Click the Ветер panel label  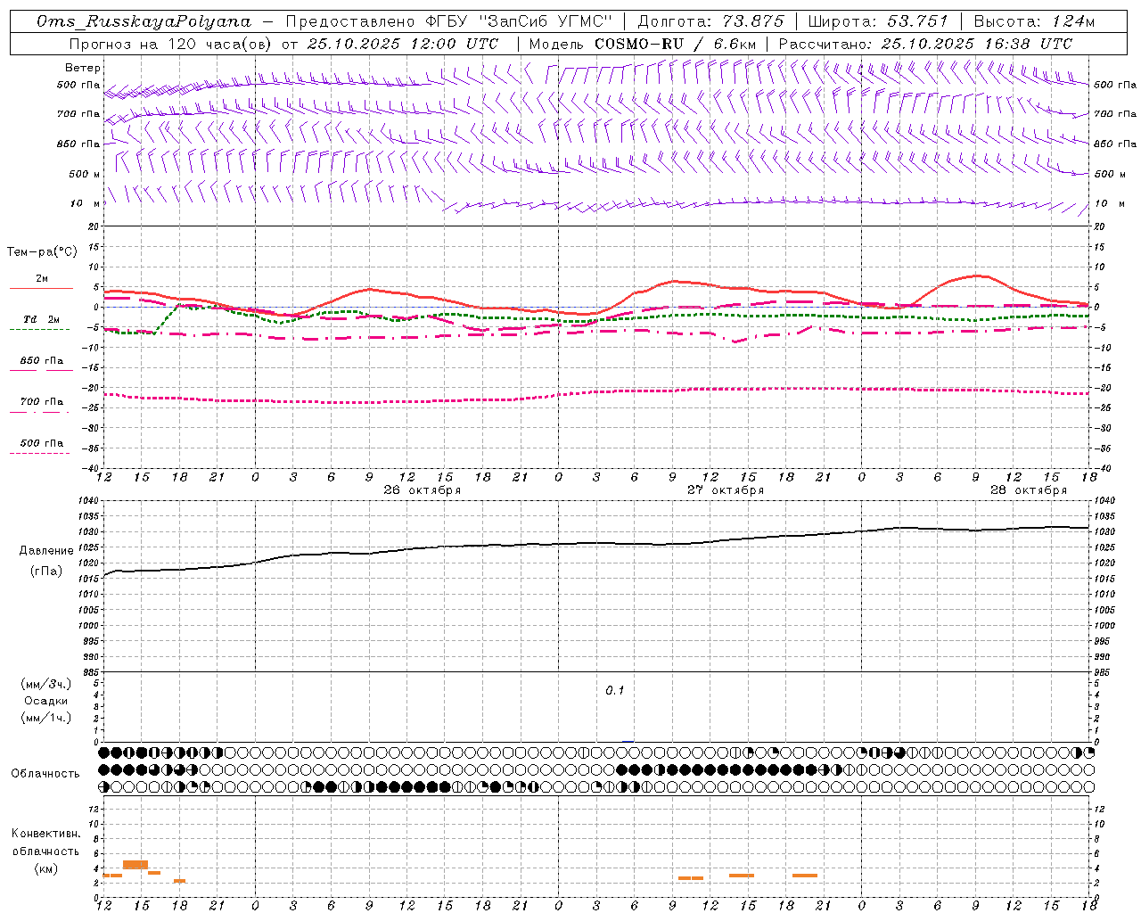coord(83,68)
